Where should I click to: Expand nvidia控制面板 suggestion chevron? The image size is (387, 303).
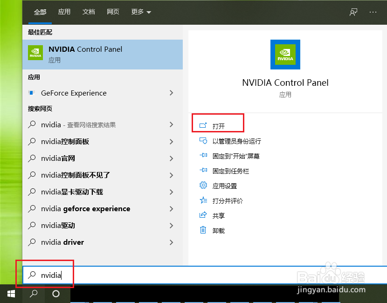tap(171, 142)
